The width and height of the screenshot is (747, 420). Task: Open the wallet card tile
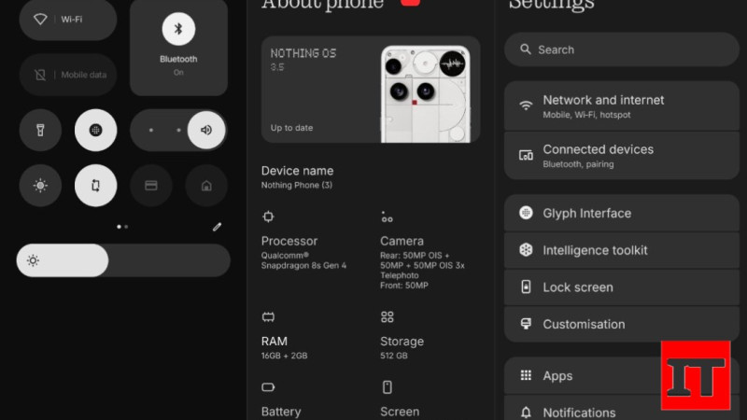151,185
